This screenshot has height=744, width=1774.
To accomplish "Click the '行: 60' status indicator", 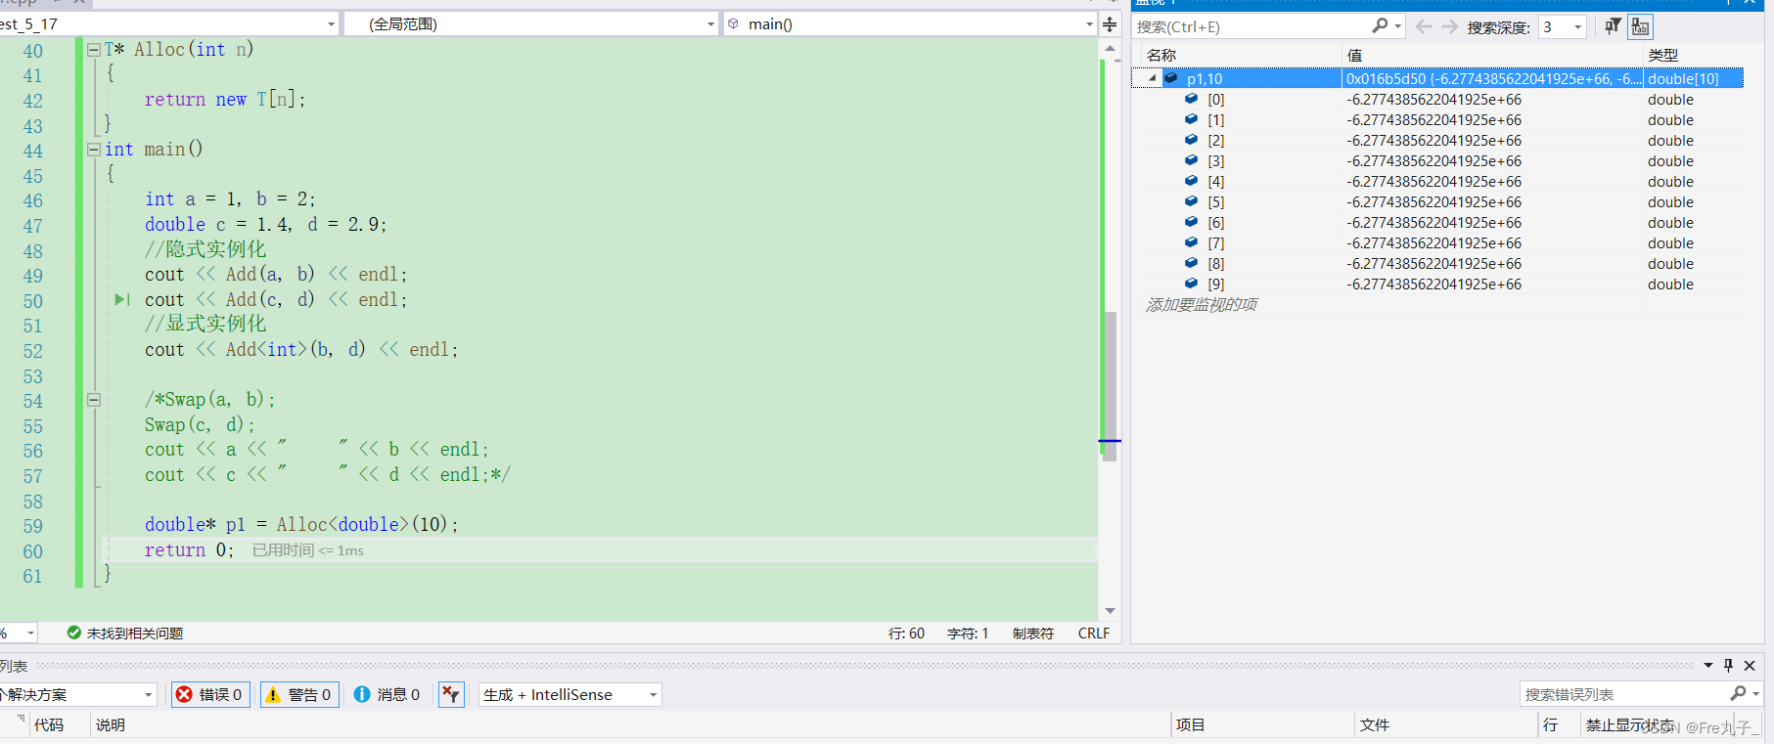I will [906, 634].
